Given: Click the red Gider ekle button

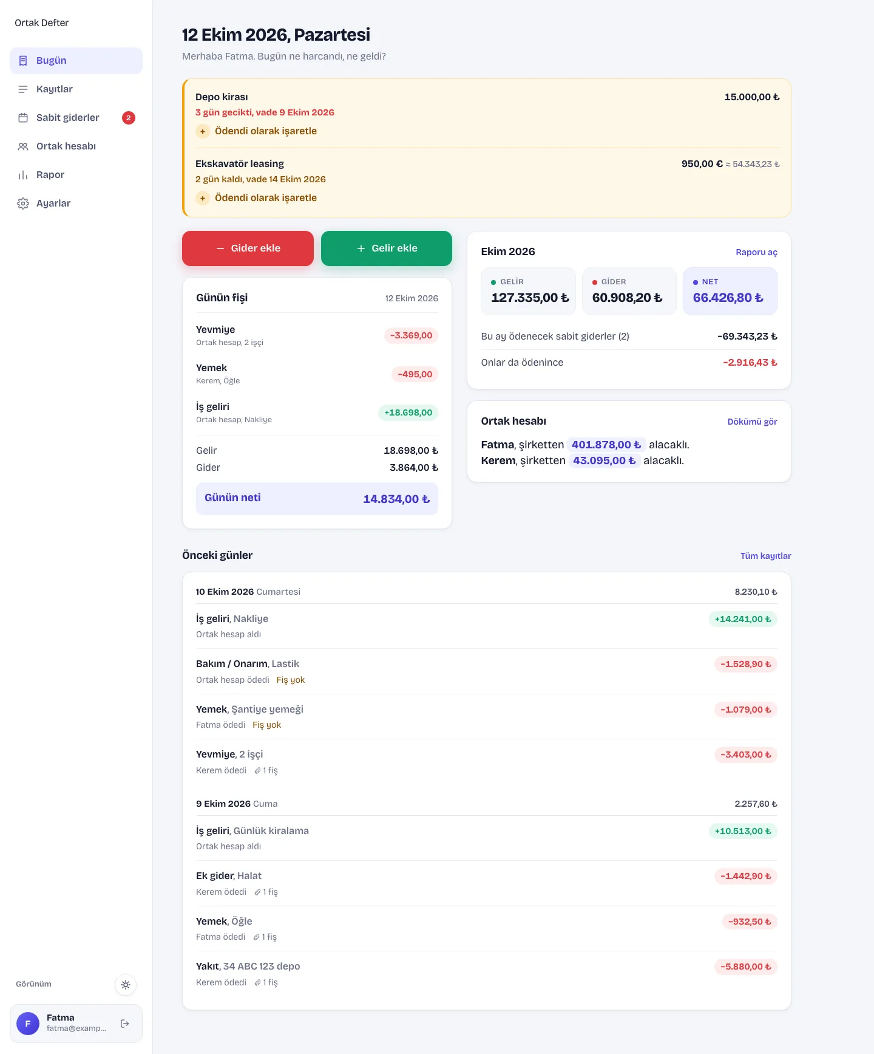Looking at the screenshot, I should (x=248, y=248).
